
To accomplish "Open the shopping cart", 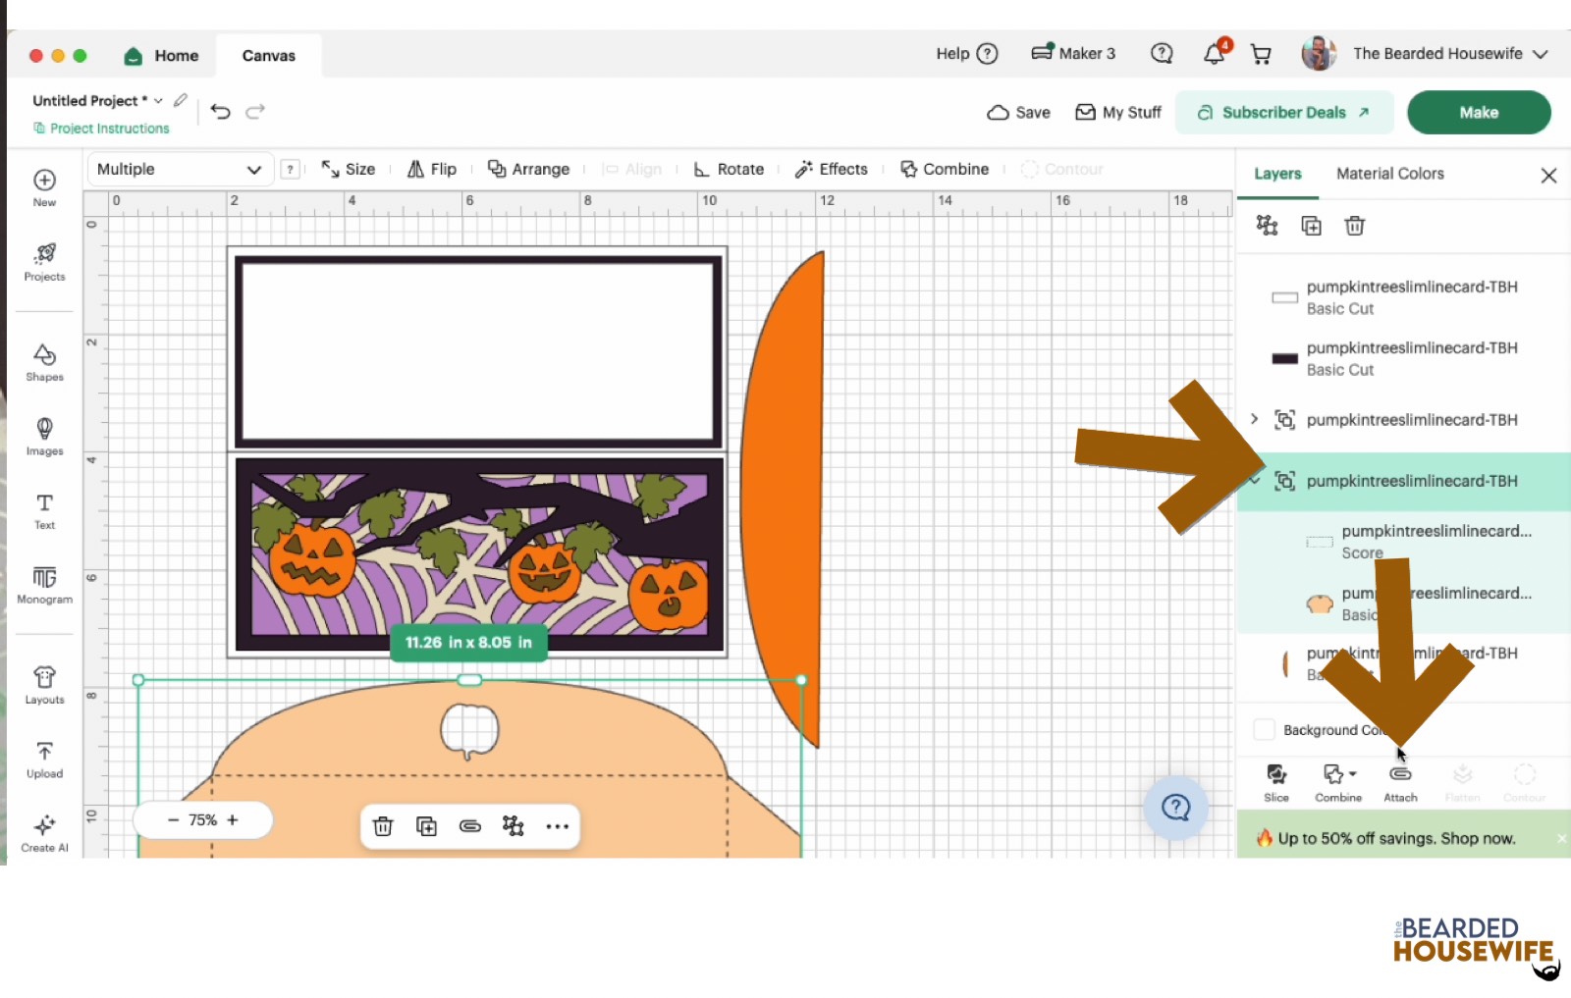I will 1261,54.
